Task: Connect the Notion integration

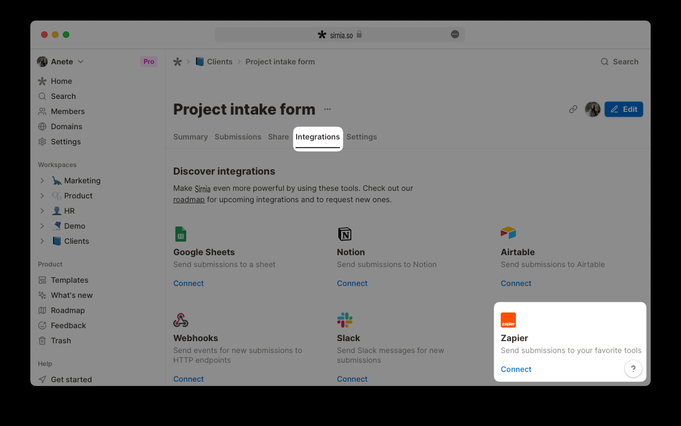Action: coord(352,283)
